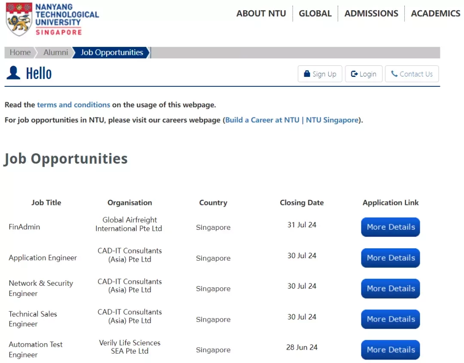Click the 28 Jun 24 closing date
464x363 pixels.
[x=302, y=348]
